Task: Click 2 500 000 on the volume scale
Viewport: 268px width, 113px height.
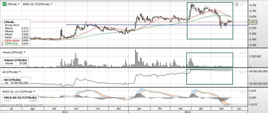Action: point(255,56)
